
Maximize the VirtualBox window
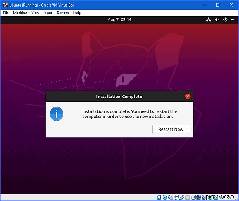click(x=218, y=5)
